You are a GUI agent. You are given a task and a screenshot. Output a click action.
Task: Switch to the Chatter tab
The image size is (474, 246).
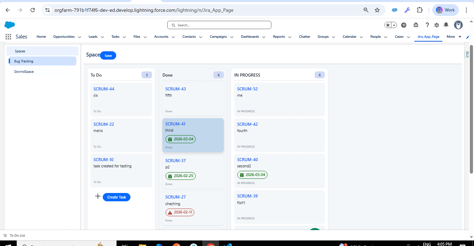pos(304,37)
